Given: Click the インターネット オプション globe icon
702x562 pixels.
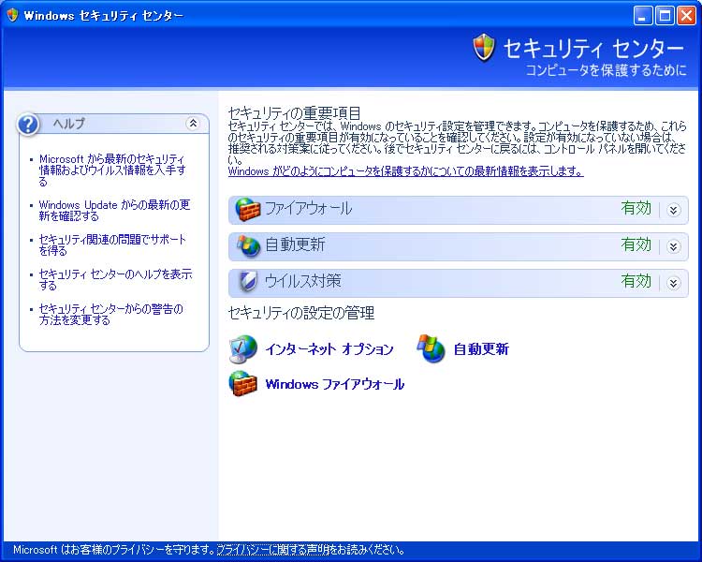Looking at the screenshot, I should tap(243, 348).
